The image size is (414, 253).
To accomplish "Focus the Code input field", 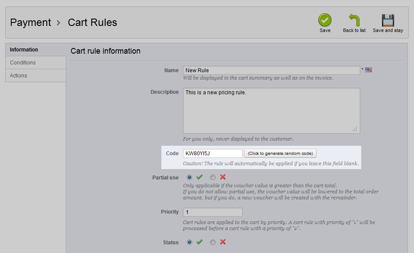I will (x=213, y=154).
